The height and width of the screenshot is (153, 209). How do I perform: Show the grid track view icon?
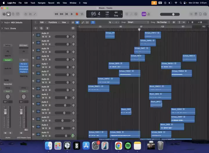(x=73, y=22)
